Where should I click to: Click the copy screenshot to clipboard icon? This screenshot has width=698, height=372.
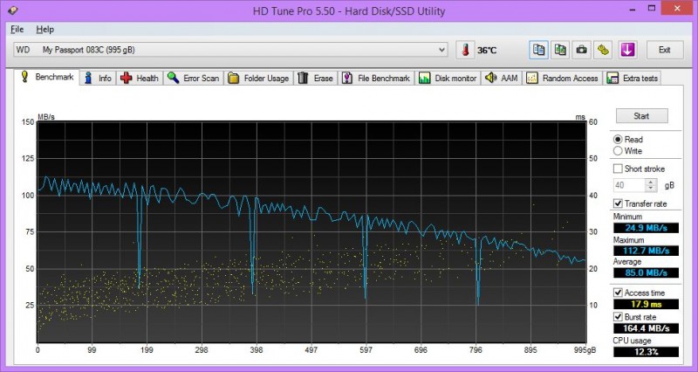click(x=560, y=50)
